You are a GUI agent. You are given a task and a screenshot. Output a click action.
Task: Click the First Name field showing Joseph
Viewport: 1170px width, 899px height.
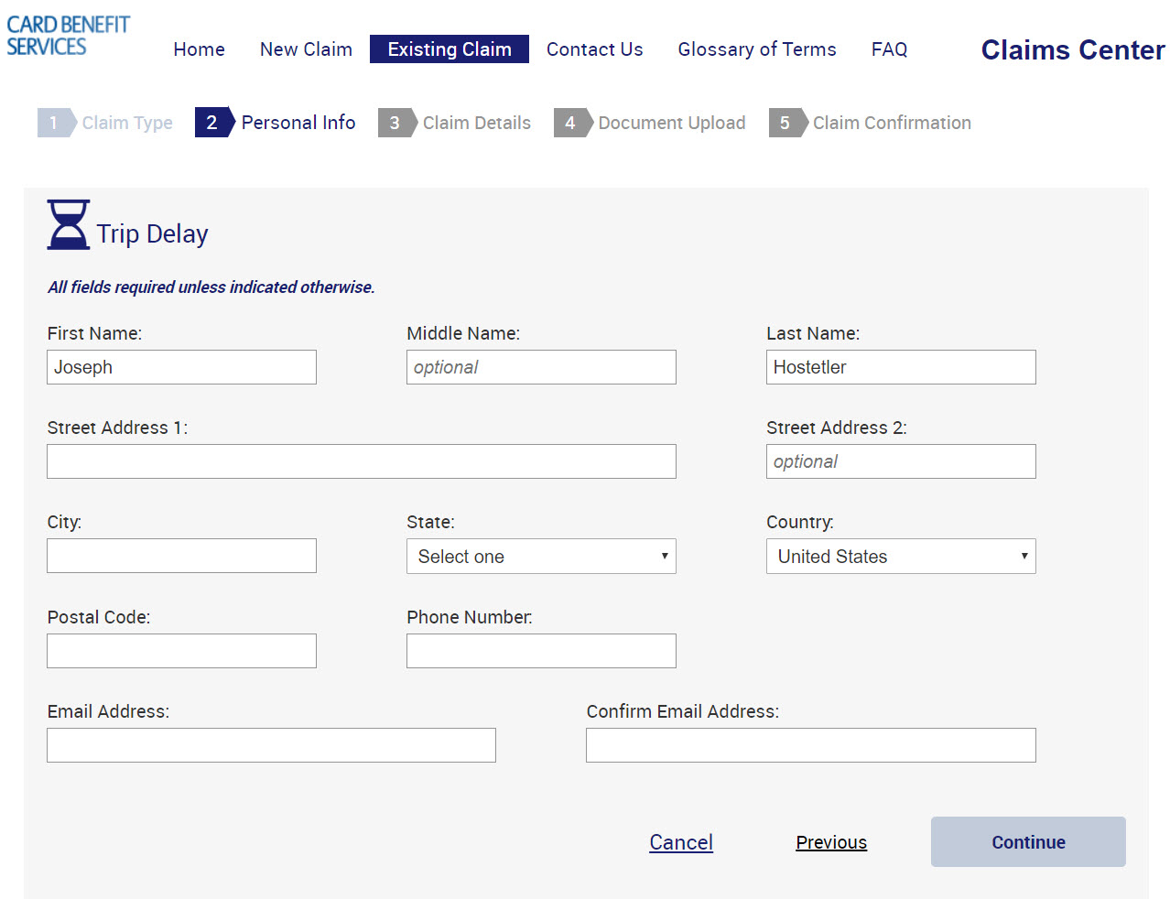180,366
